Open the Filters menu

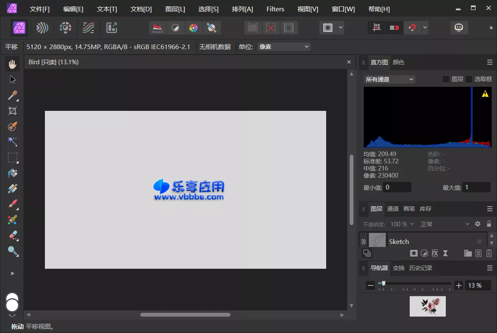click(275, 9)
